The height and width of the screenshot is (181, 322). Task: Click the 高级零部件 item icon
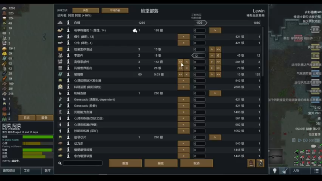pos(60,62)
